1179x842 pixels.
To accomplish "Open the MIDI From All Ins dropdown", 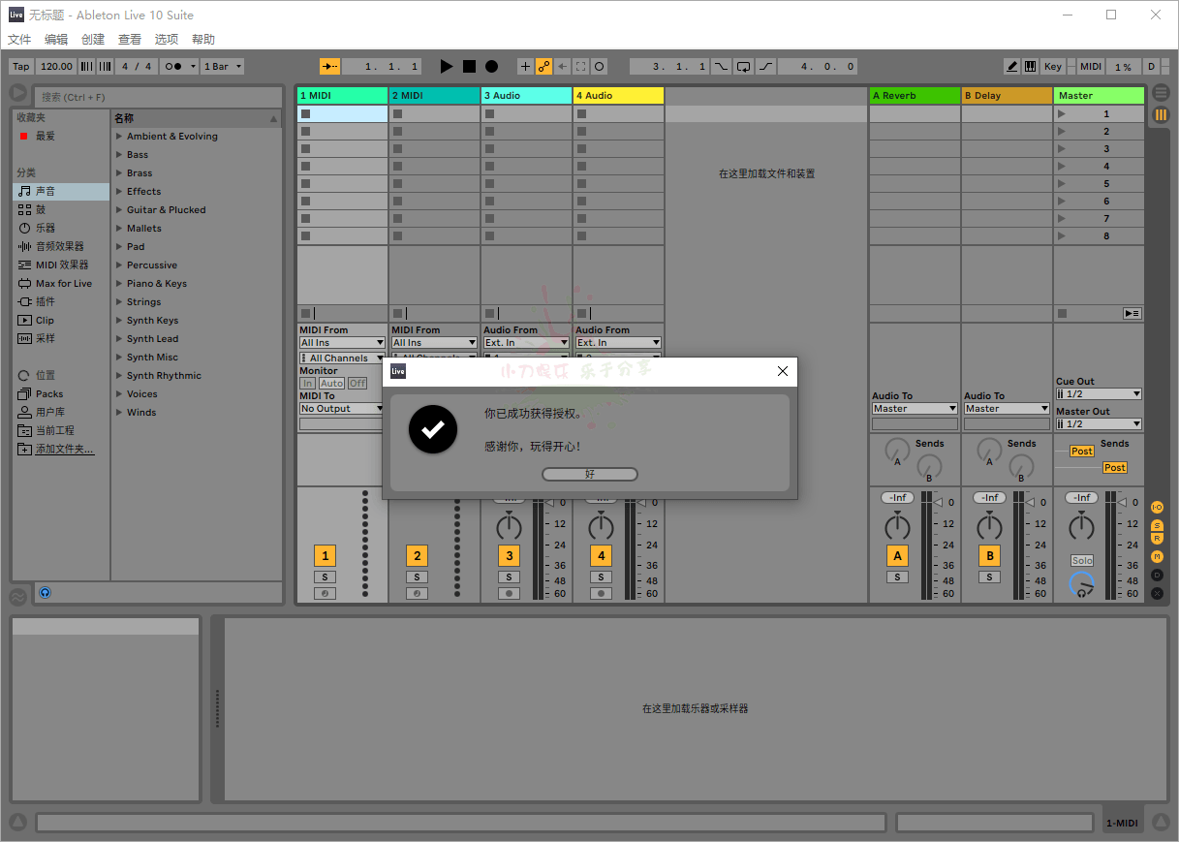I will point(341,342).
